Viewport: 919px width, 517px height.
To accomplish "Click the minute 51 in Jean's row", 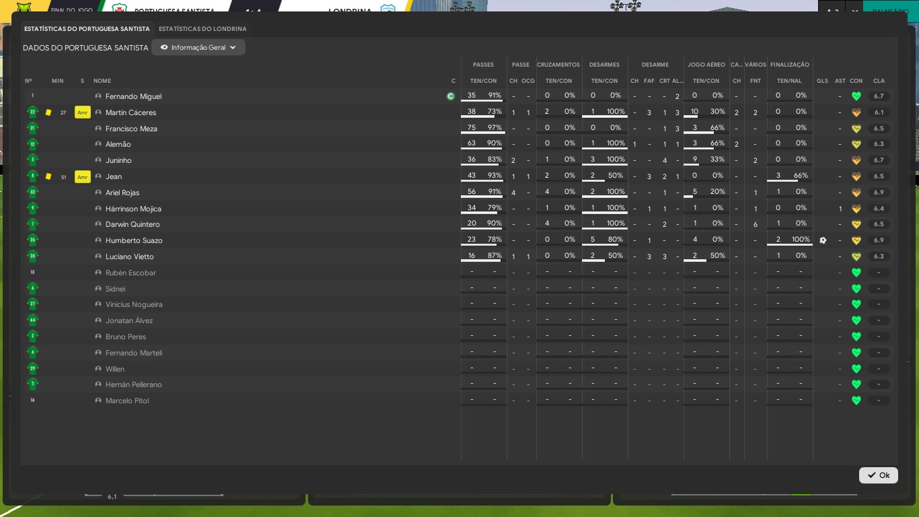I will (63, 177).
